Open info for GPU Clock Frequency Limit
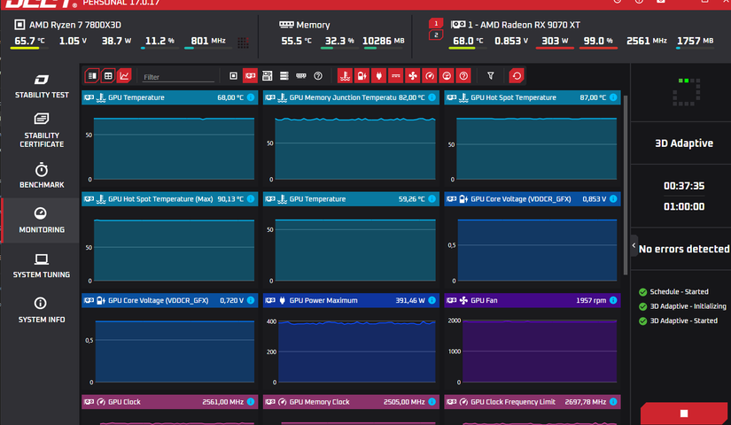 pyautogui.click(x=613, y=402)
